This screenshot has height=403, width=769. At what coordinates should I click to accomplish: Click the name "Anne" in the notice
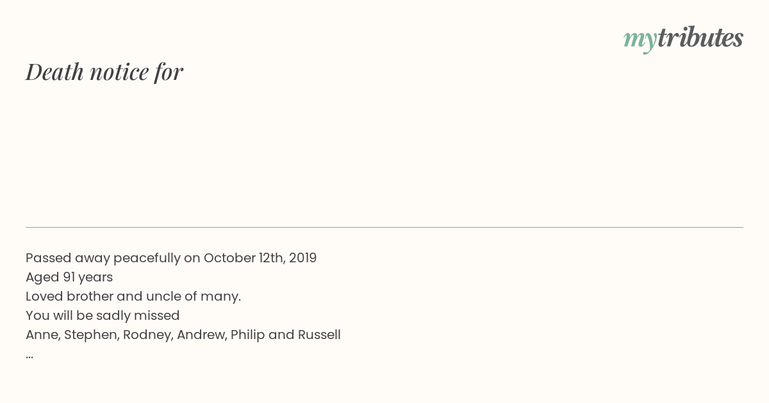click(42, 335)
